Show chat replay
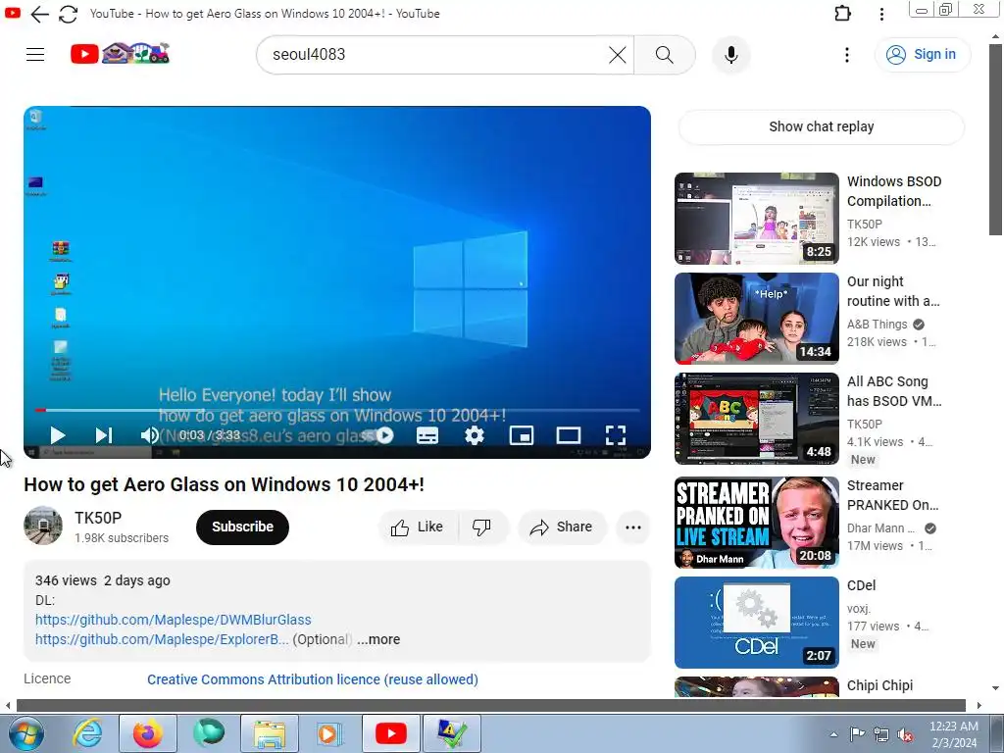The image size is (1004, 753). (x=821, y=126)
